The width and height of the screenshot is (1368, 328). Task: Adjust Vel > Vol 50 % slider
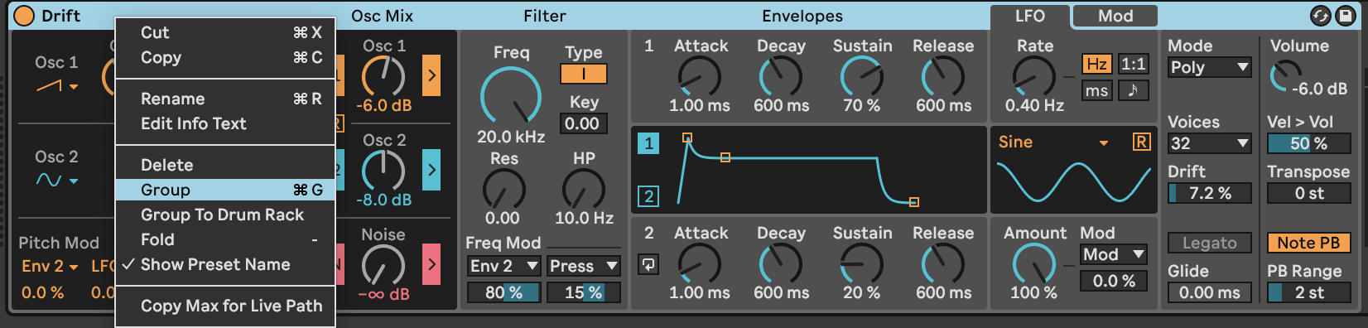(1308, 143)
